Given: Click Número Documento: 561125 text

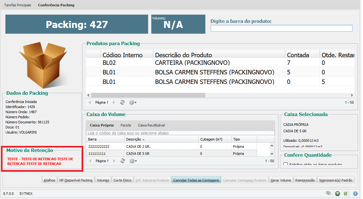Looking at the screenshot, I should point(27,122).
